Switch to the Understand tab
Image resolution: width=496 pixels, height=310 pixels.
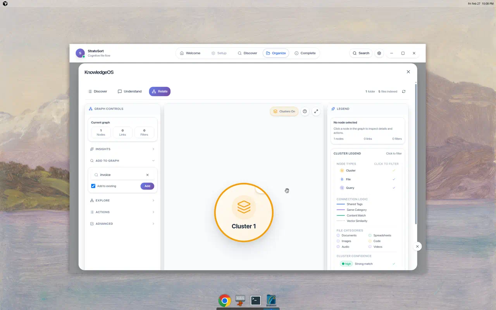point(130,91)
